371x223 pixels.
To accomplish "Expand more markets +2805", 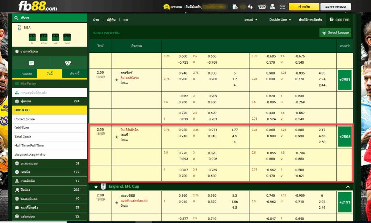I will 345,137.
